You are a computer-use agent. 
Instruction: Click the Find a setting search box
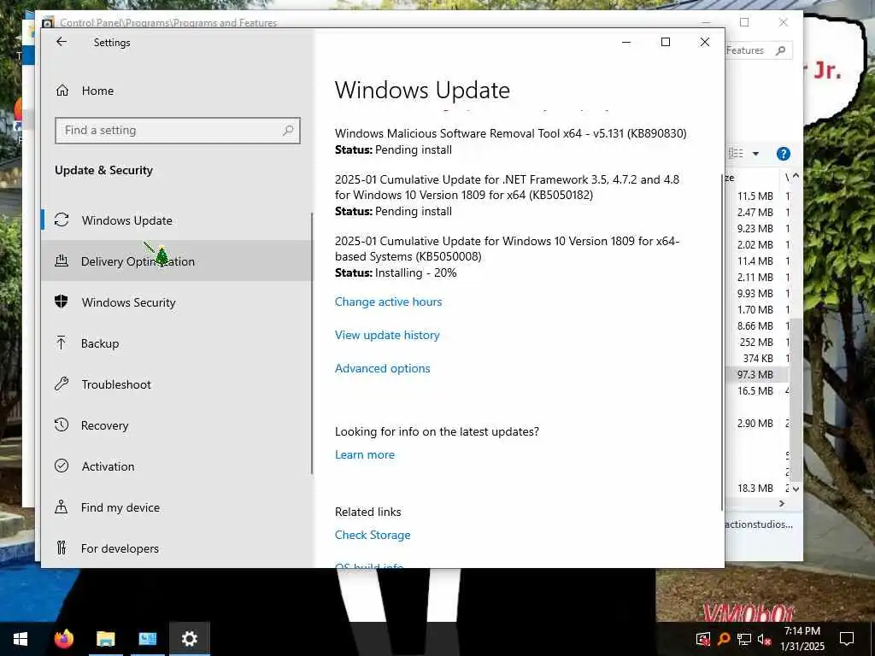click(x=178, y=130)
